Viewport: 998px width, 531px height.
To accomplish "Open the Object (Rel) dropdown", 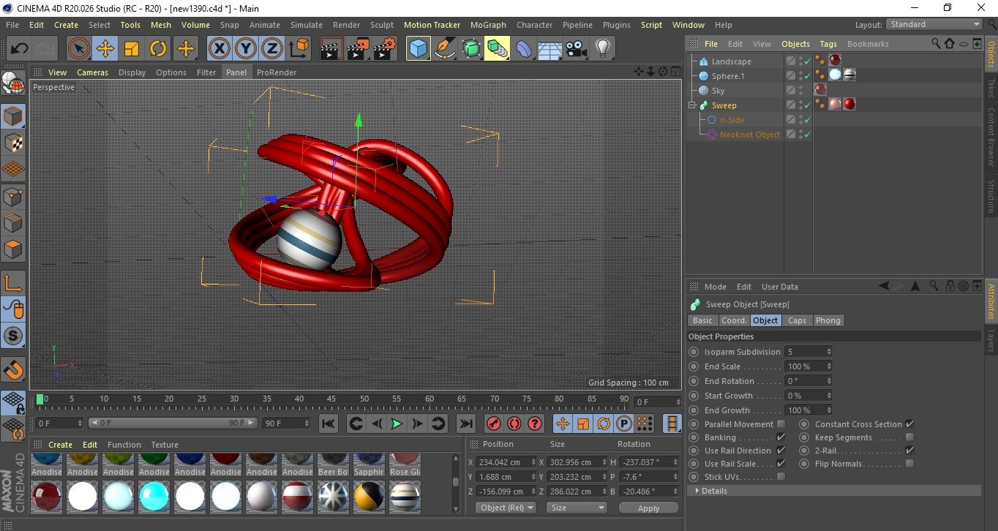I will tap(506, 508).
